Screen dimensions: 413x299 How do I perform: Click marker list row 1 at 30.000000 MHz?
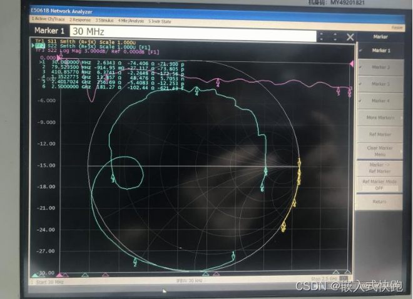[x=111, y=63]
